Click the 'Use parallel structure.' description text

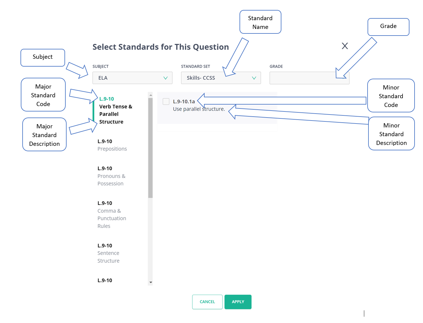click(199, 109)
